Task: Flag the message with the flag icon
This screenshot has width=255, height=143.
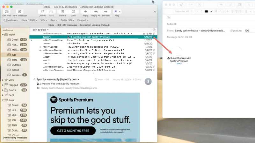Action: coord(116,12)
